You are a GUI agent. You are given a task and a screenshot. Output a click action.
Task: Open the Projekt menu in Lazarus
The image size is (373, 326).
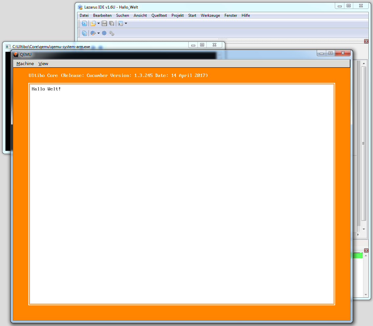[177, 15]
